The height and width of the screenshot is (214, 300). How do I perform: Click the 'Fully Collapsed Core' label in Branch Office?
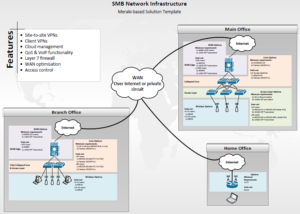click(20, 165)
